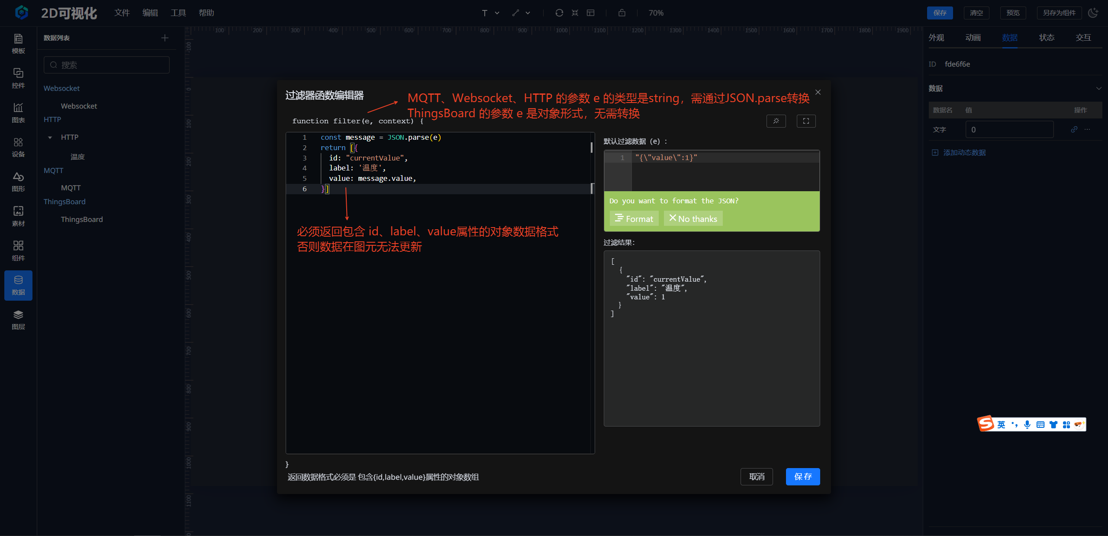Toggle the dark mode moon icon
1108x536 pixels.
[x=1093, y=13]
